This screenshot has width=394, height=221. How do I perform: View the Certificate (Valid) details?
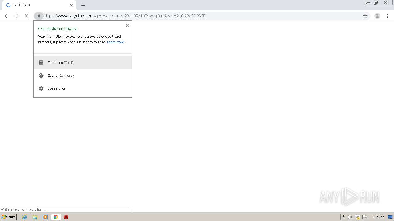83,63
